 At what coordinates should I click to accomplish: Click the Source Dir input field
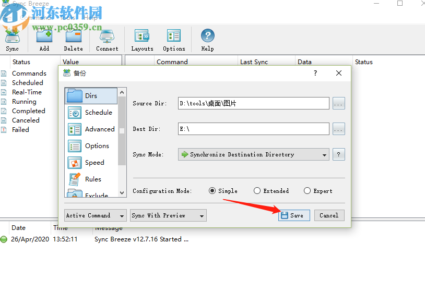(253, 103)
